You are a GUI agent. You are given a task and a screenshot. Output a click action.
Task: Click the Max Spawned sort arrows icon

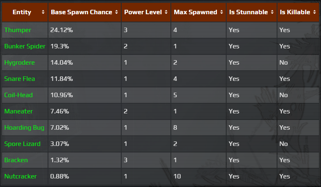tap(222, 12)
